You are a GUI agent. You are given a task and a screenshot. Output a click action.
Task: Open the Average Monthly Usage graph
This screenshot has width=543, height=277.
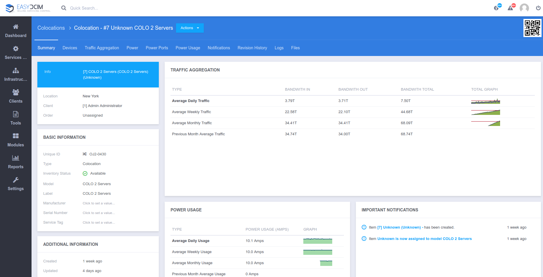[x=318, y=263]
